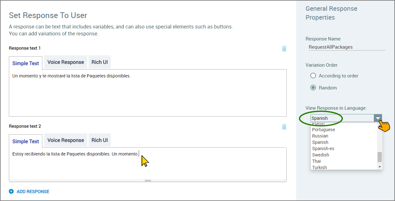
Task: Click the General Response Properties heading
Action: (x=331, y=13)
